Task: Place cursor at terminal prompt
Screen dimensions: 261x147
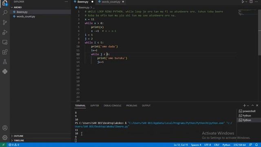Action: click(x=76, y=140)
